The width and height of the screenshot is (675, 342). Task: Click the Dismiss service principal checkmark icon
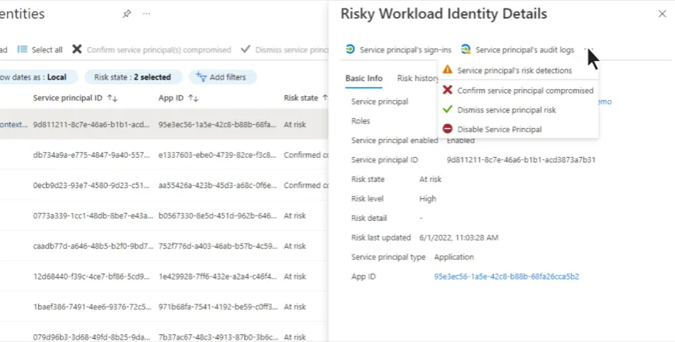(245, 49)
